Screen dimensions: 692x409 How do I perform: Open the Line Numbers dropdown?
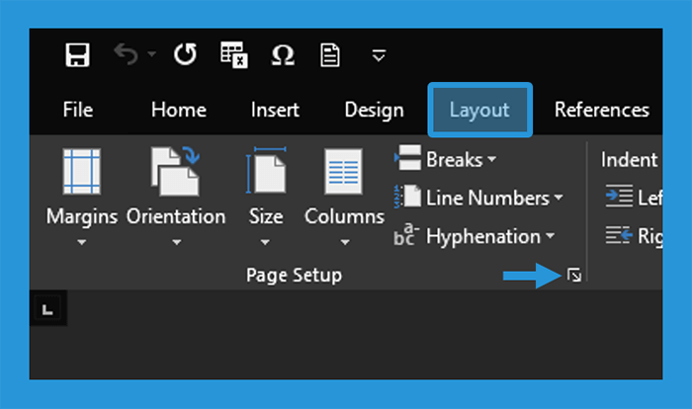pyautogui.click(x=478, y=198)
